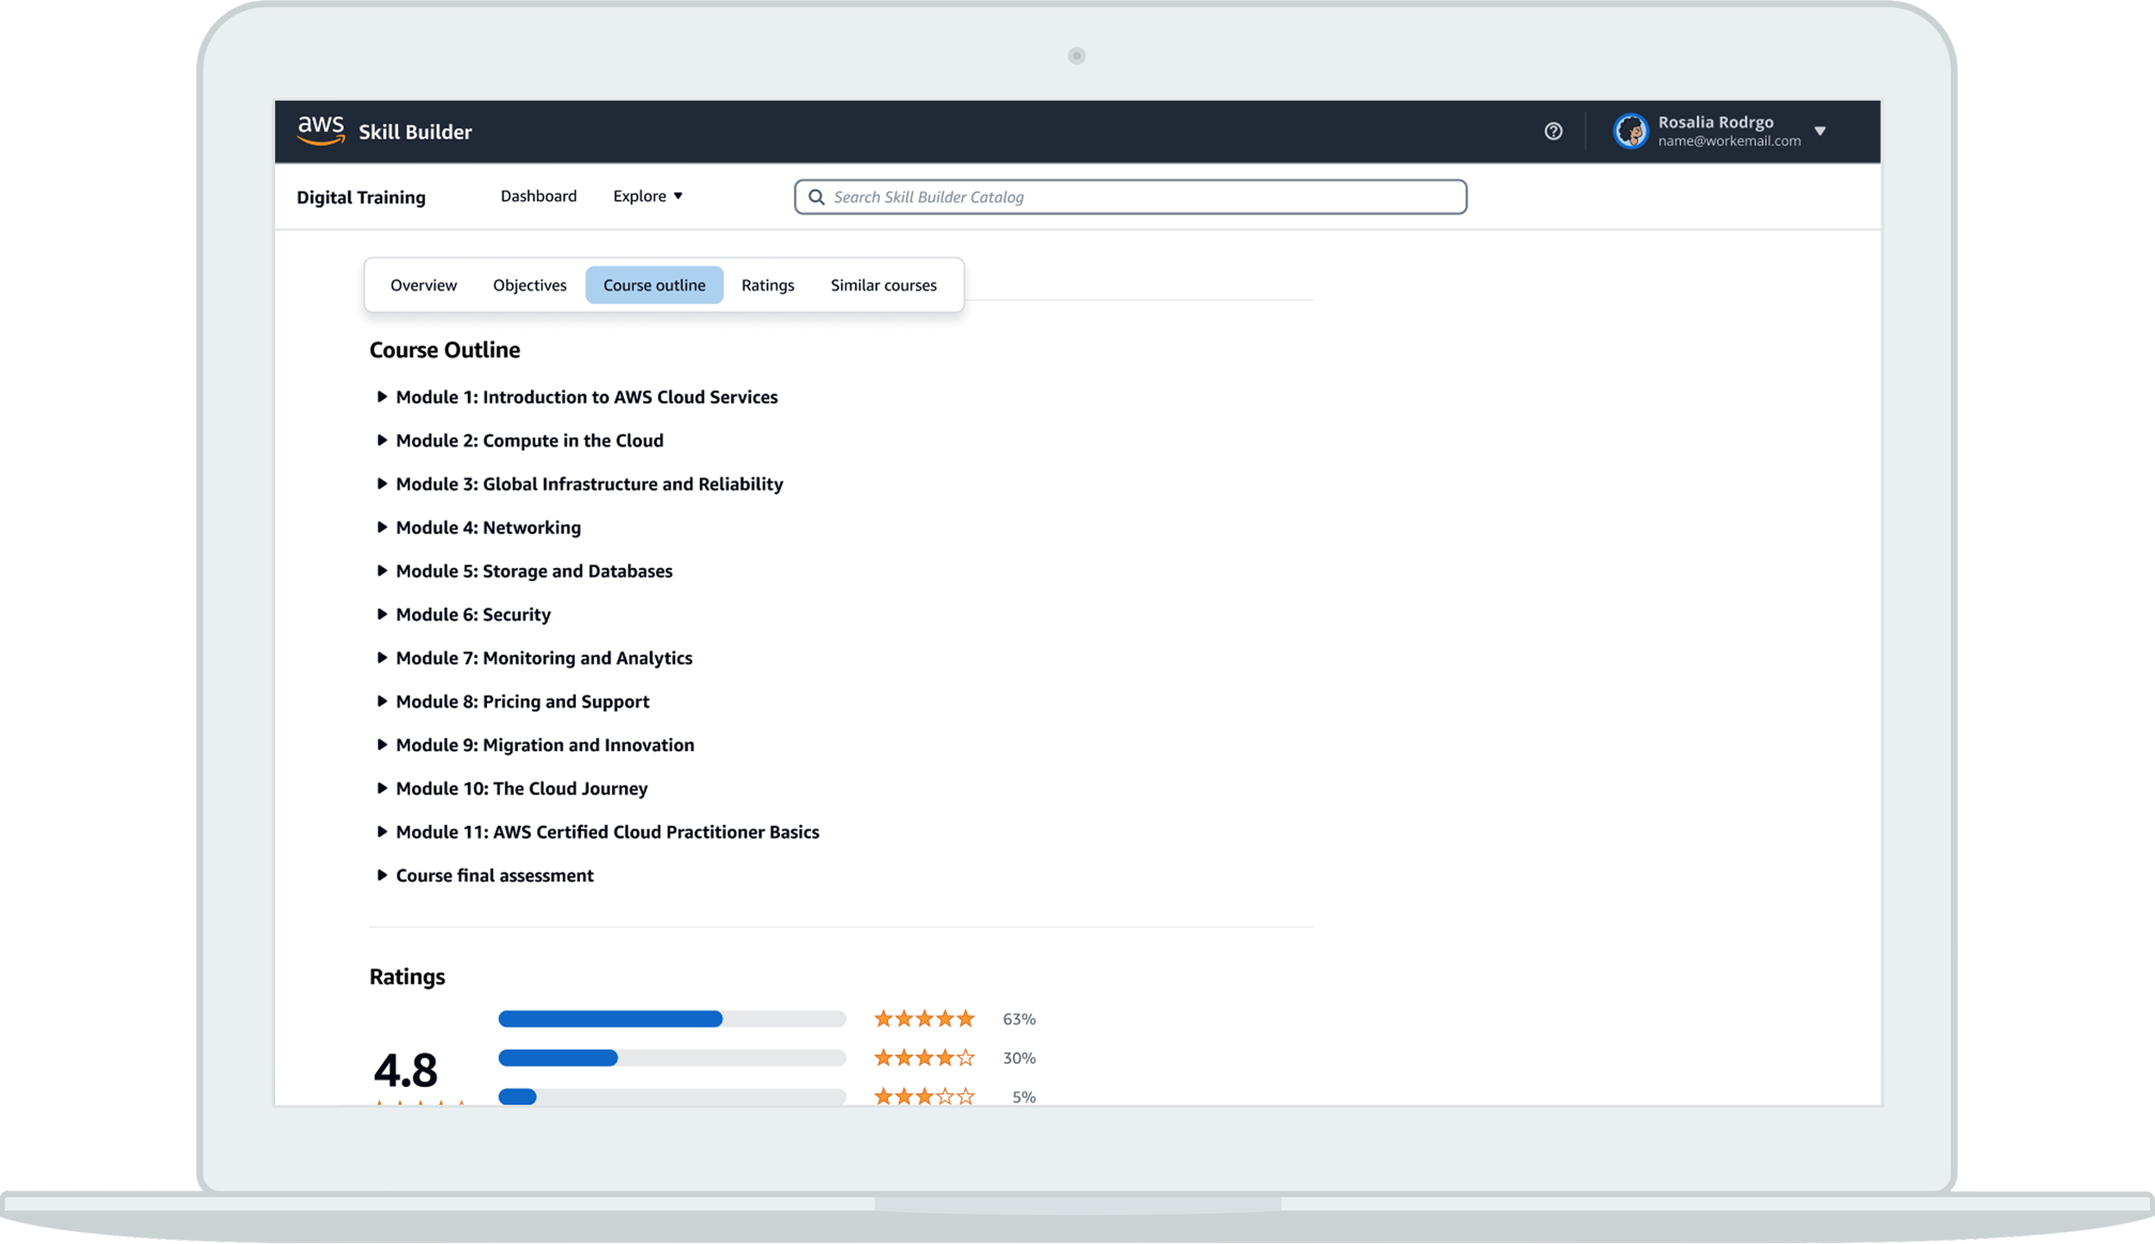Expand Module 6: Security triangle
2155x1244 pixels.
point(382,615)
